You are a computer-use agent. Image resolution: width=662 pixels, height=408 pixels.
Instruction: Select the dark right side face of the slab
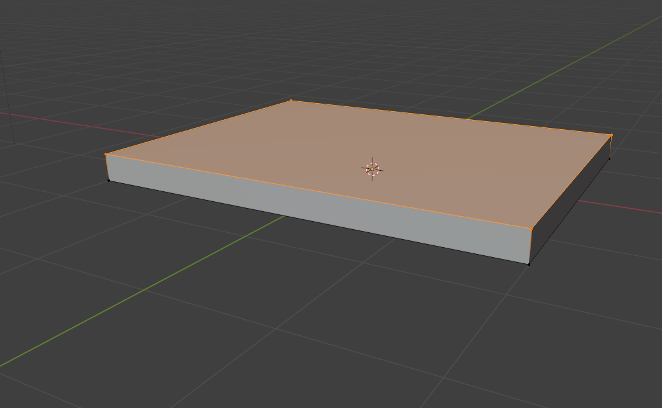tap(570, 200)
